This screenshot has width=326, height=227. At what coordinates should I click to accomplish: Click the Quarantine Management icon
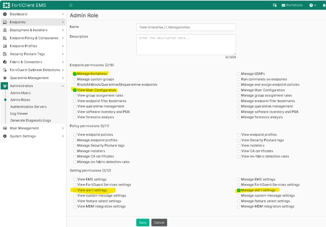[x=5, y=78]
